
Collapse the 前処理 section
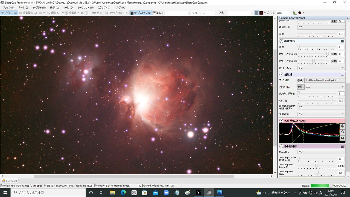[281, 75]
